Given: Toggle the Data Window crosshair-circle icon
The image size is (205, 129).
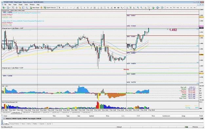Looking at the screenshot, I should pyautogui.click(x=17, y=8).
